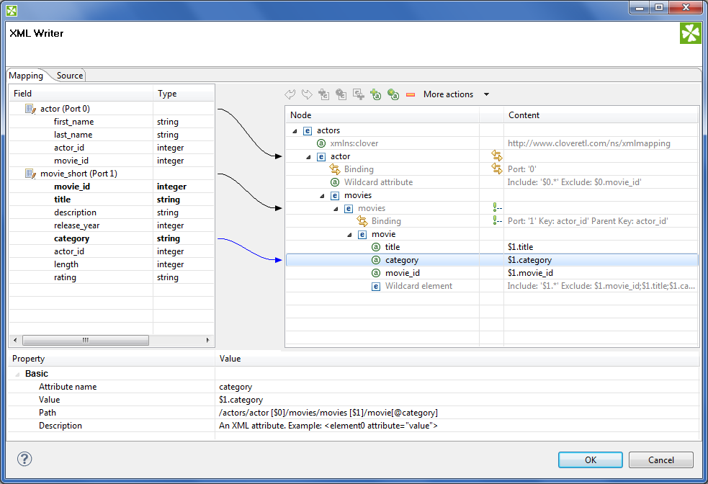Click the actors element icon
This screenshot has width=708, height=484.
(308, 131)
